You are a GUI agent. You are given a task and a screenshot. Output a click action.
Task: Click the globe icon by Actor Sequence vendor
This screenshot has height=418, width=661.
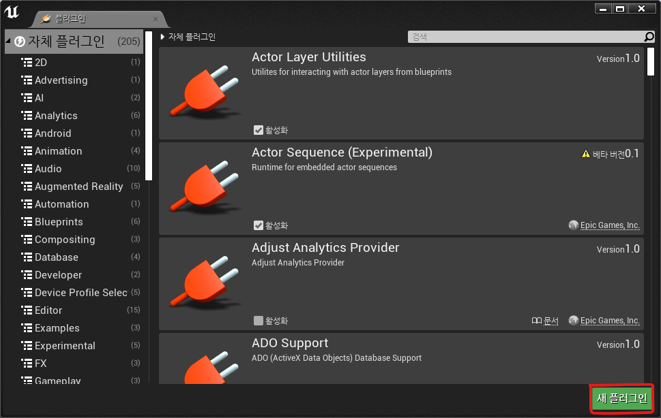tap(573, 225)
